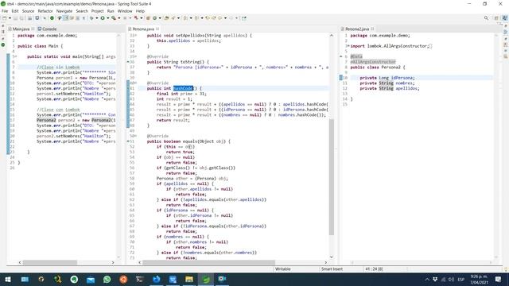Collapse the toString fold at line 35
Screen dimensions: 509x286
click(x=135, y=56)
